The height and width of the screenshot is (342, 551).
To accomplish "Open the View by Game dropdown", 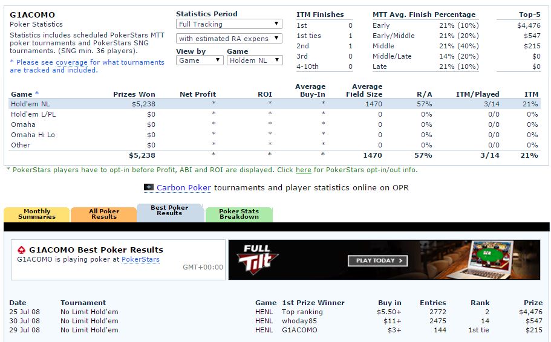I will [199, 60].
